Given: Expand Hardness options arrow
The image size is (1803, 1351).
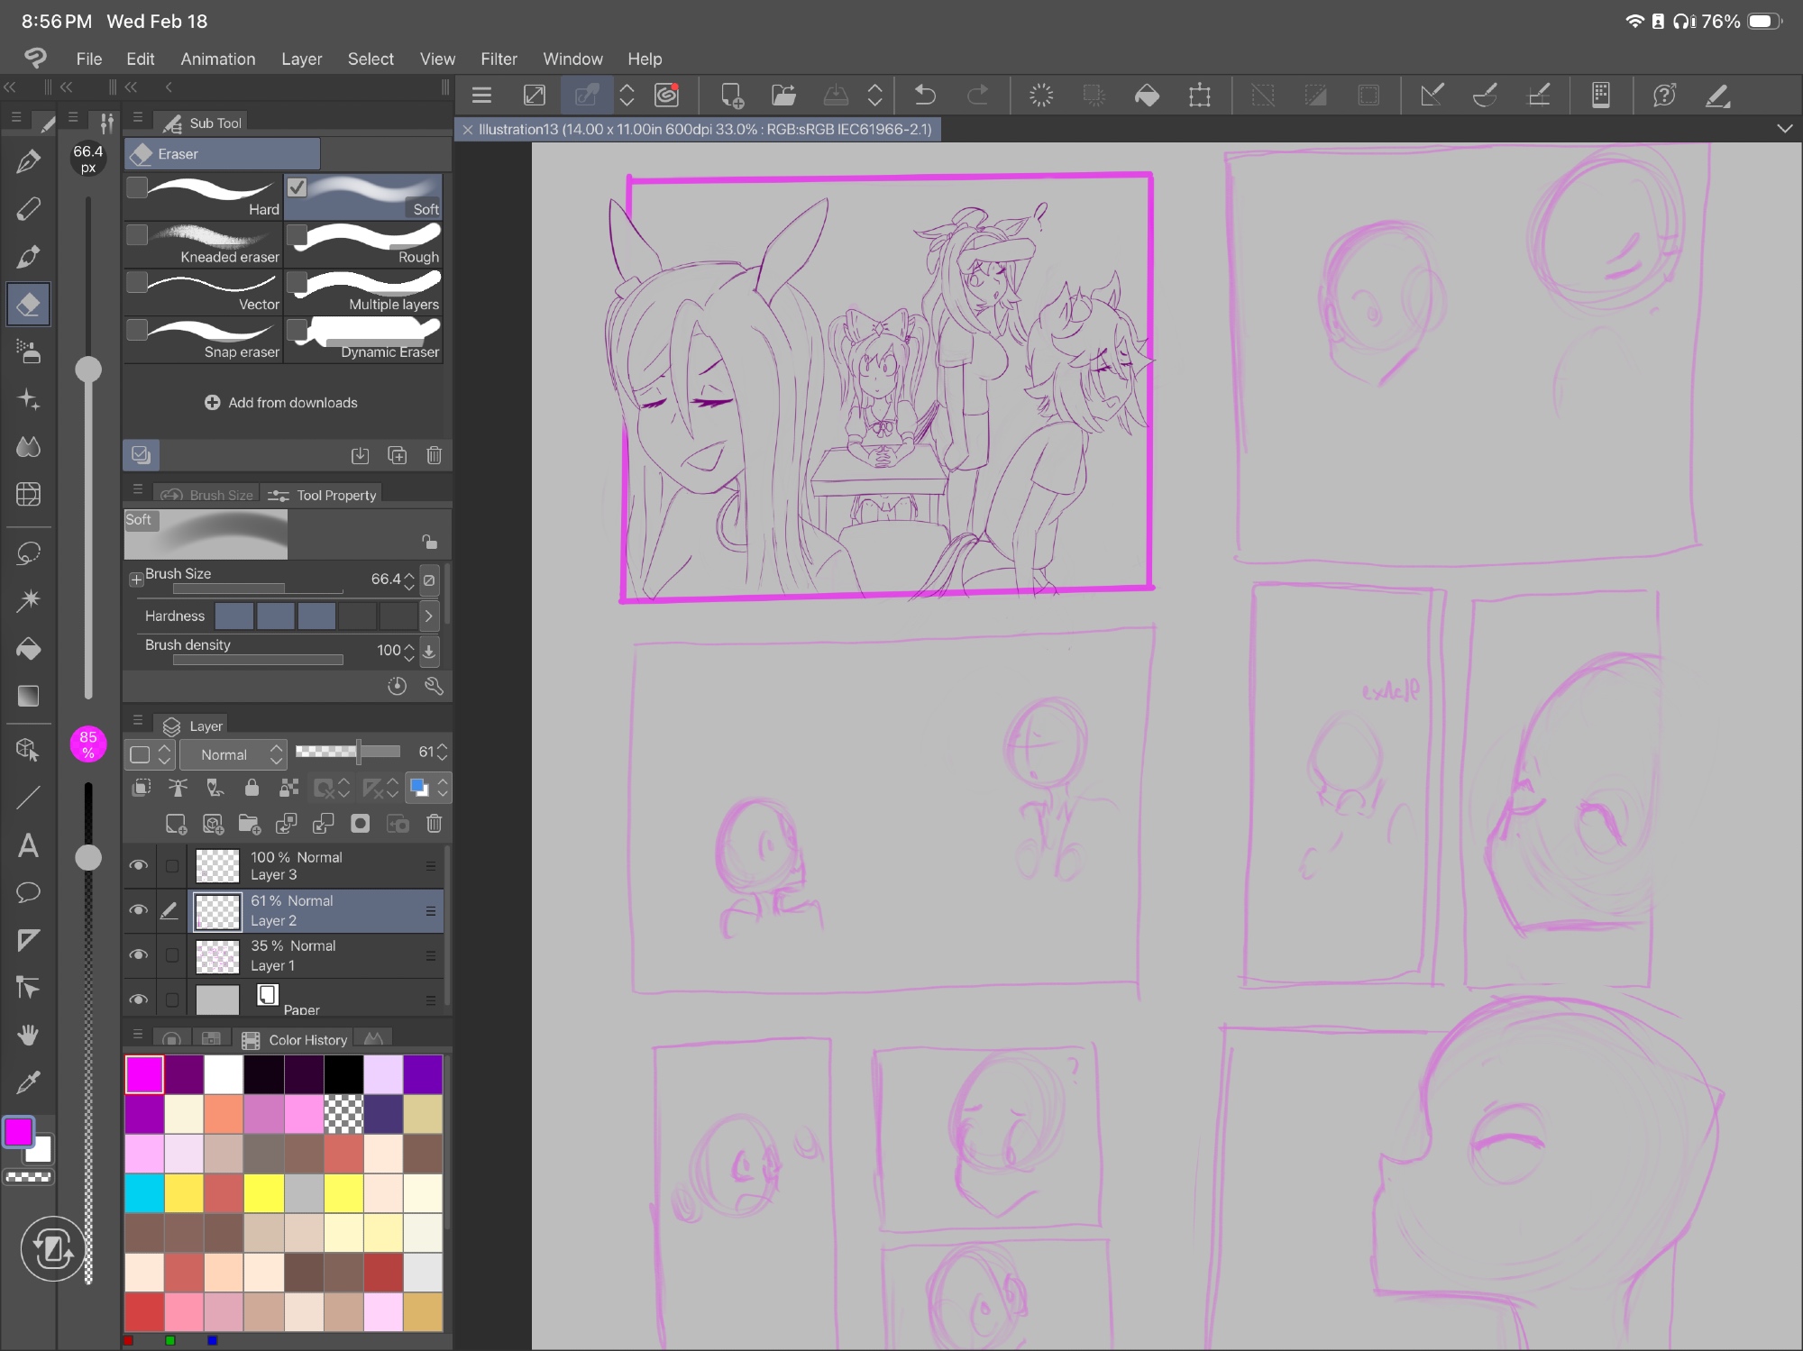Looking at the screenshot, I should [x=429, y=616].
